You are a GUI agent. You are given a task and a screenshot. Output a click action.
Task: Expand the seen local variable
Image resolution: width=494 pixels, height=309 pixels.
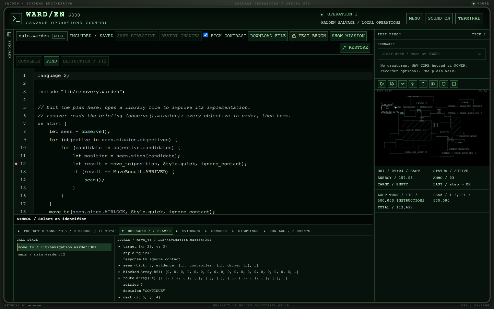pyautogui.click(x=119, y=265)
